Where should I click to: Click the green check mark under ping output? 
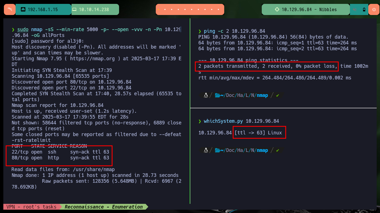click(277, 96)
